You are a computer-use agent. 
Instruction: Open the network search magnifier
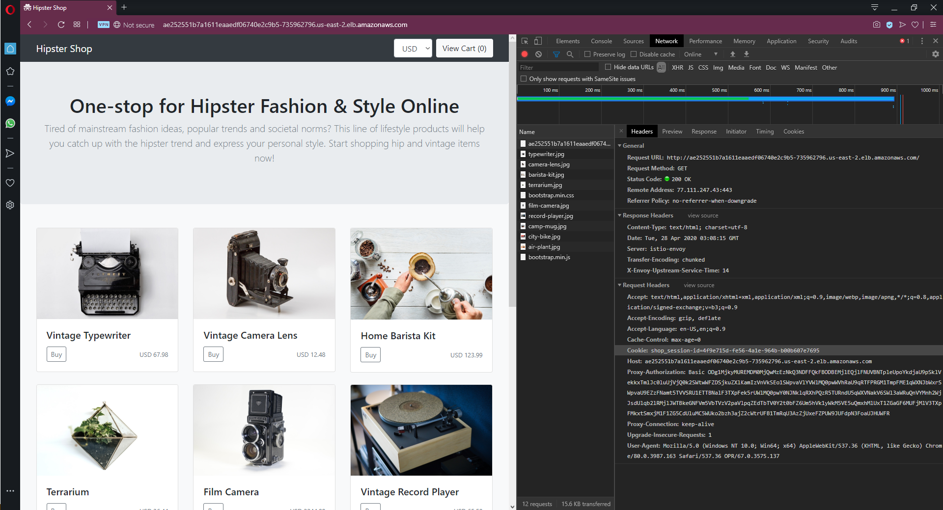coord(570,54)
